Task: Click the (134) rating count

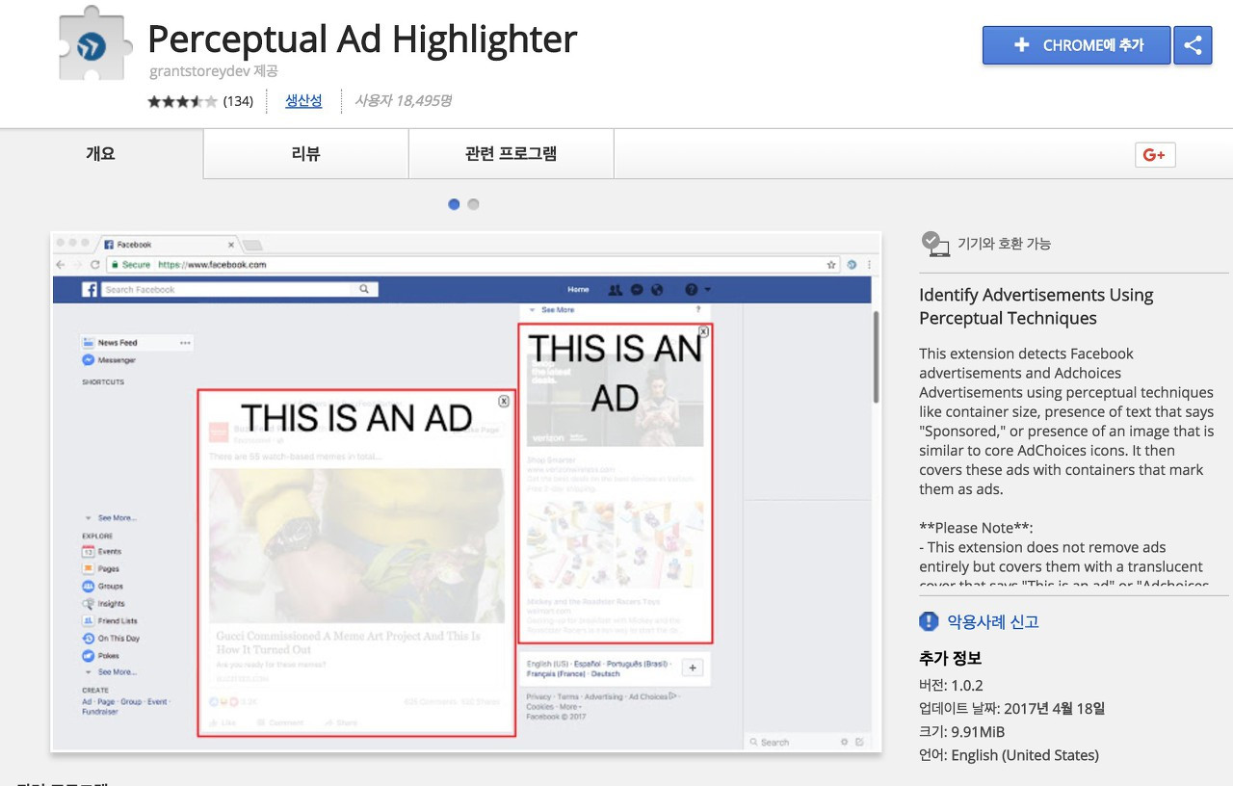Action: coord(238,101)
